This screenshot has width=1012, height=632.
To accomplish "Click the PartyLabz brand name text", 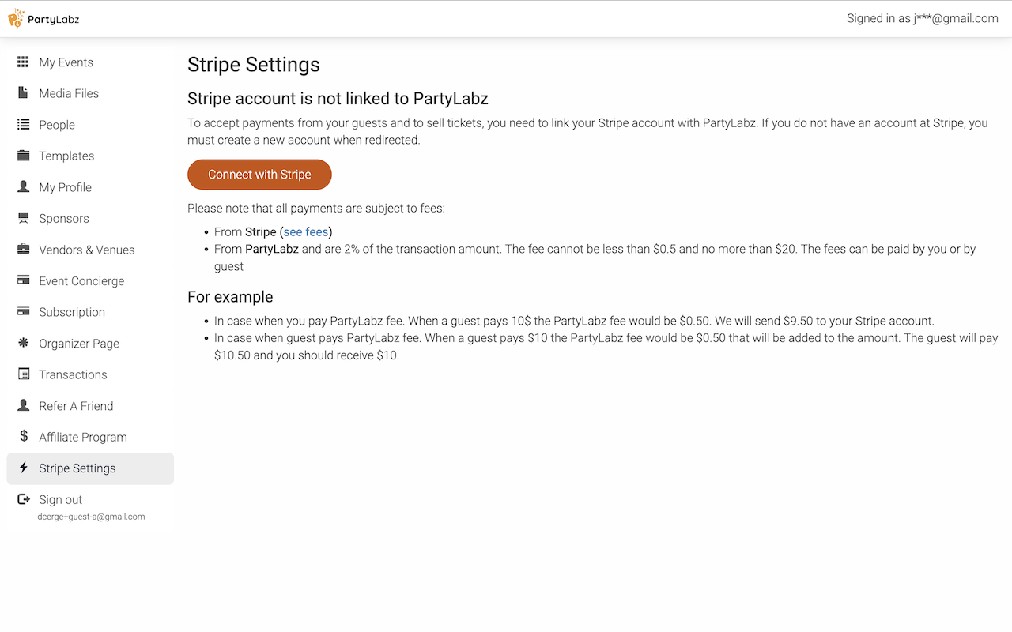I will [x=54, y=19].
